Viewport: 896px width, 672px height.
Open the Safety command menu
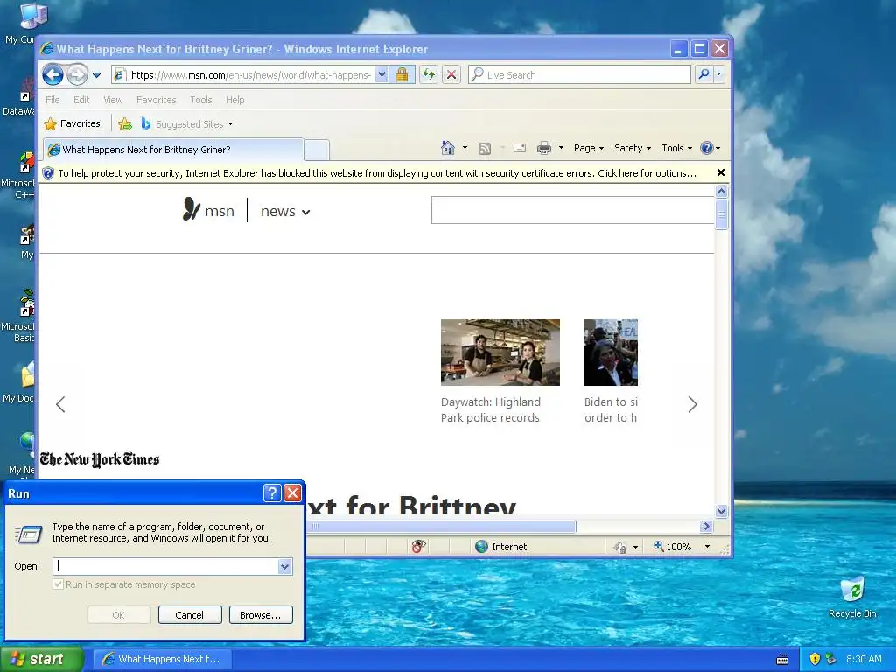[x=632, y=148]
